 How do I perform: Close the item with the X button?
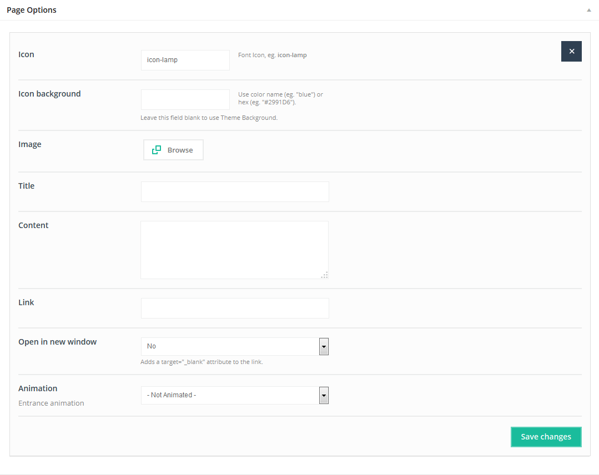click(x=571, y=51)
